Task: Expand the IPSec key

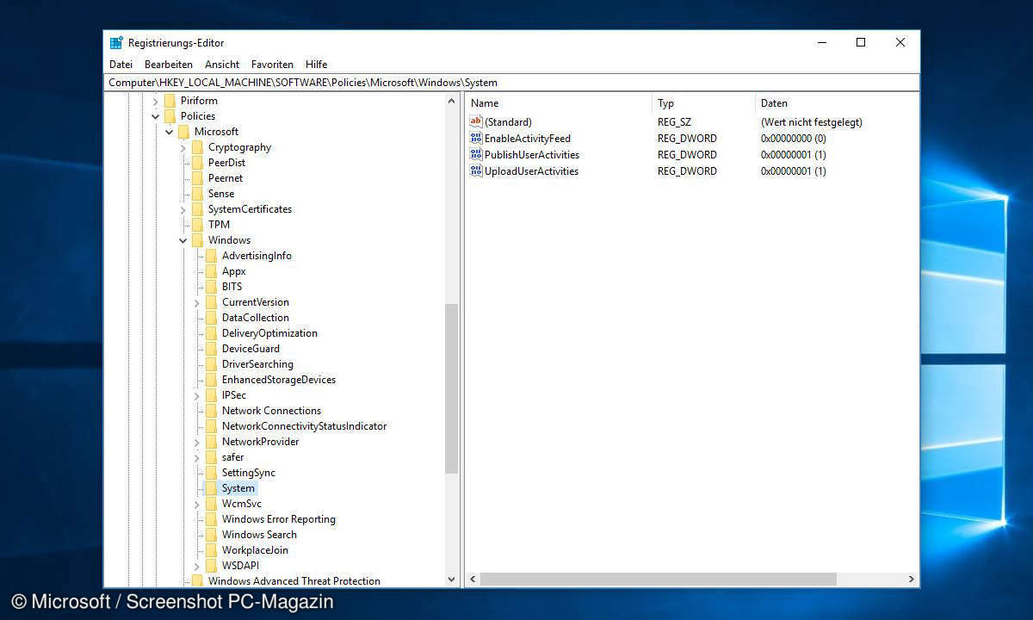Action: [197, 395]
